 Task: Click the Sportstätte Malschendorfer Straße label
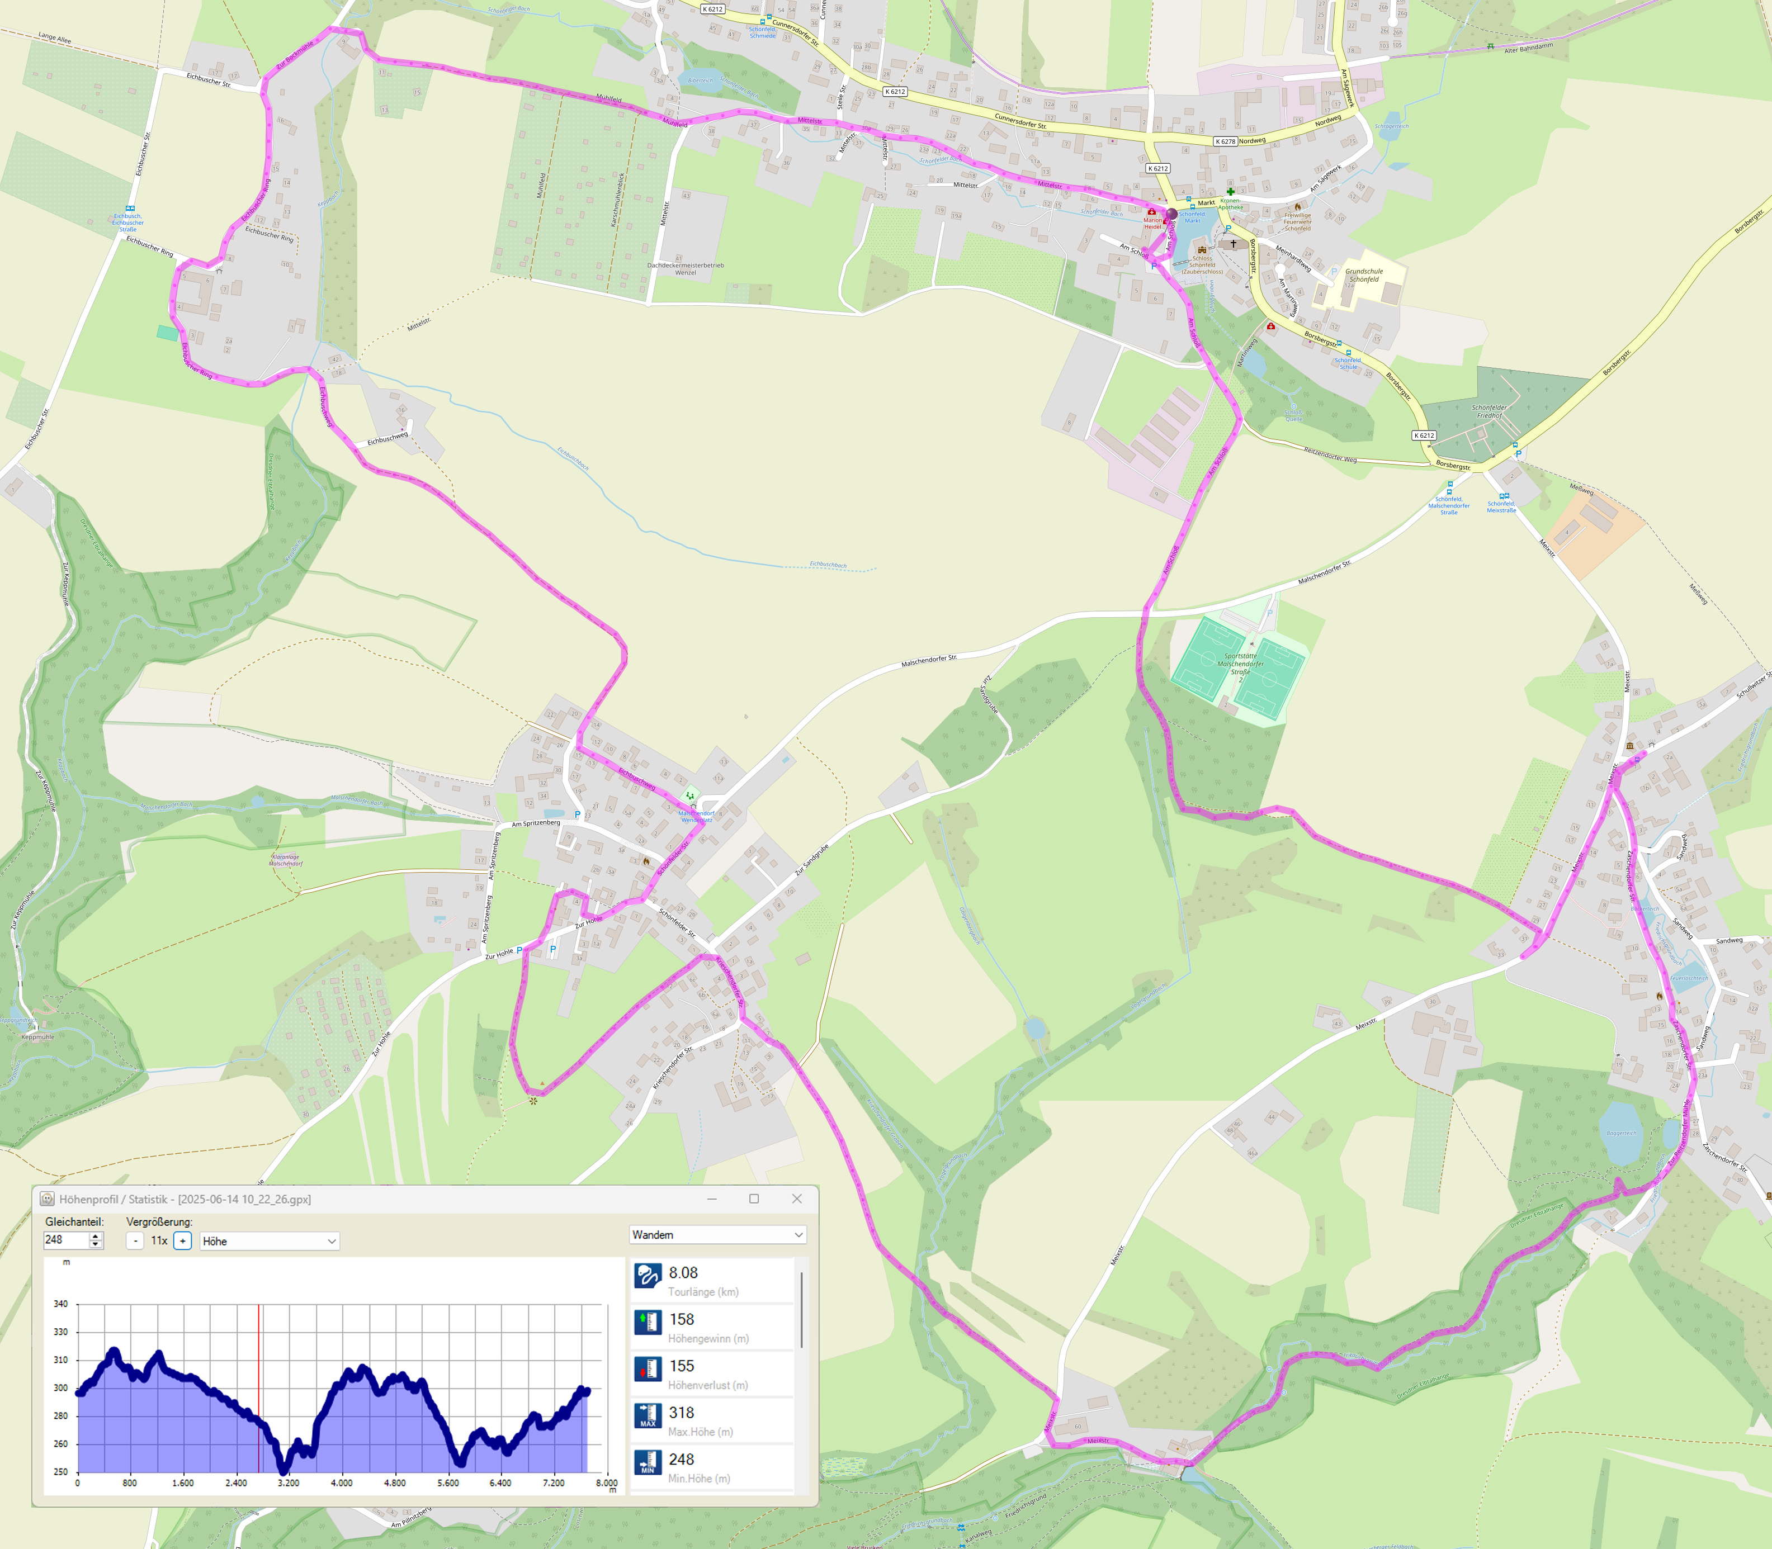[1241, 667]
